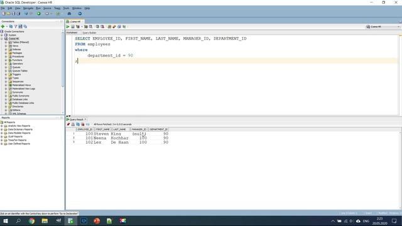Click the red delete icon in Query Result toolbar
Viewport: 402px width, 226px height.
tap(82, 124)
